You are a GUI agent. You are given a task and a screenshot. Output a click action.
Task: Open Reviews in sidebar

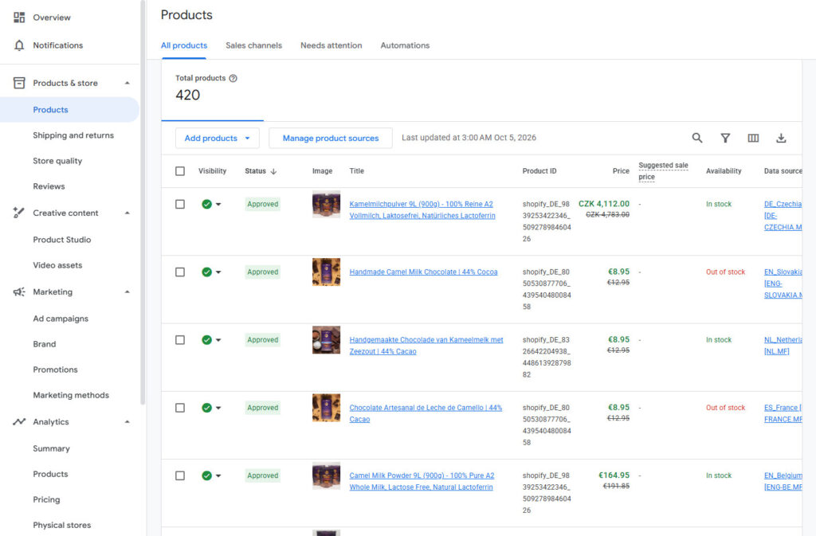click(x=49, y=186)
